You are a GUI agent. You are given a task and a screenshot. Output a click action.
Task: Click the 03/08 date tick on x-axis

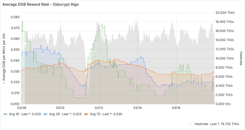click(21, 107)
